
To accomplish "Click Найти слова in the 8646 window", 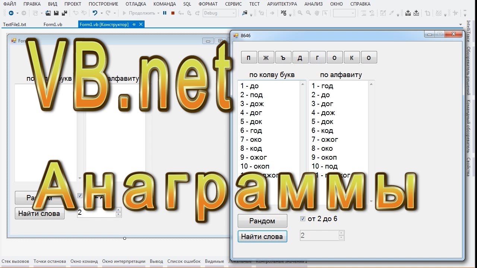I will tap(262, 236).
